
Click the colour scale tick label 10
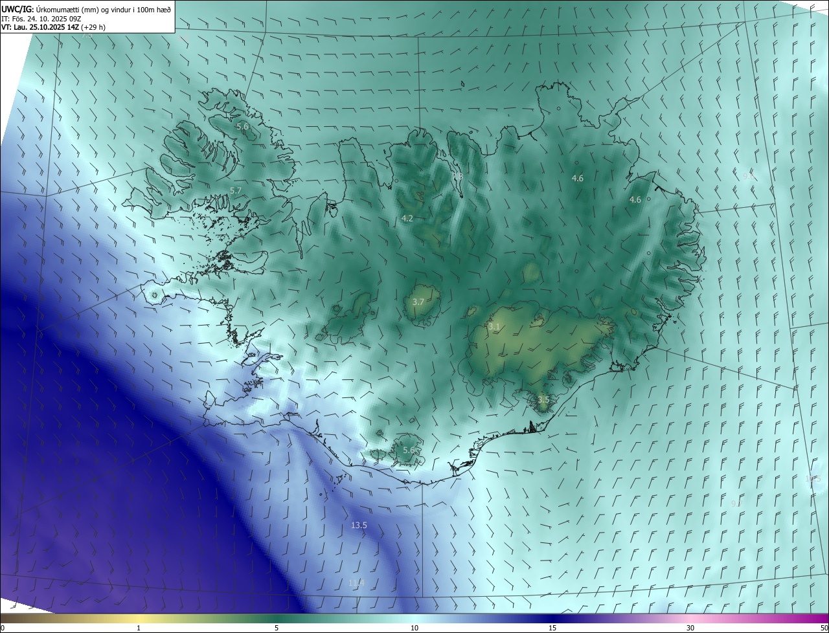[x=414, y=628]
